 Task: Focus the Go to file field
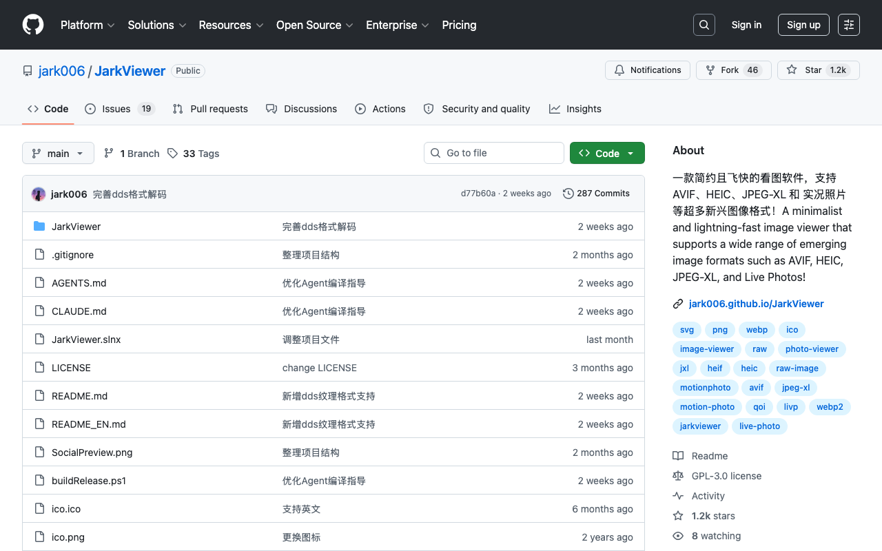pyautogui.click(x=494, y=153)
